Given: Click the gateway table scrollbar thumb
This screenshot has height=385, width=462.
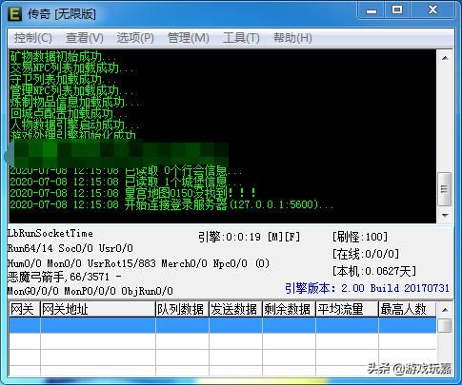Looking at the screenshot, I should tap(444, 325).
